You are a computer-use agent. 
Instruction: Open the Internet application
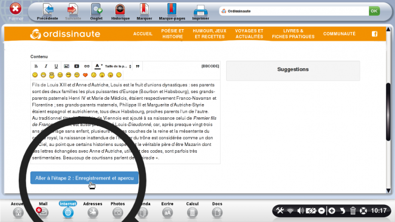tap(68, 210)
